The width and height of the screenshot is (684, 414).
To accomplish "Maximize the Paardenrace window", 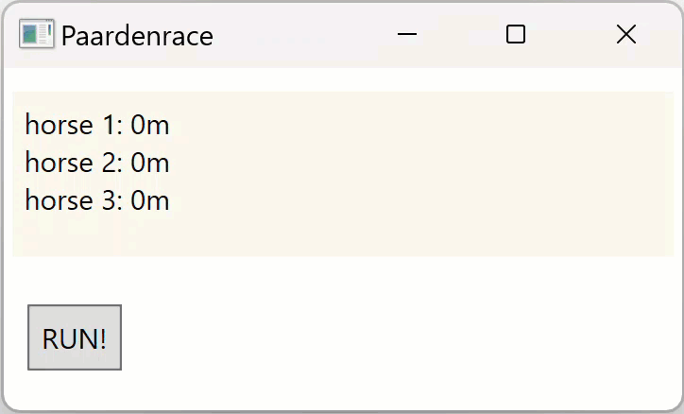I will 516,35.
